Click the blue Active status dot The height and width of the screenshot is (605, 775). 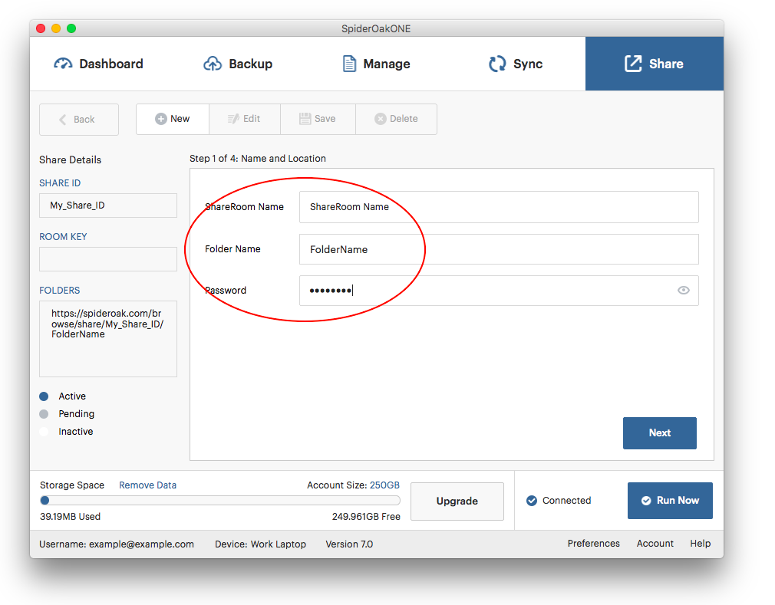click(44, 396)
